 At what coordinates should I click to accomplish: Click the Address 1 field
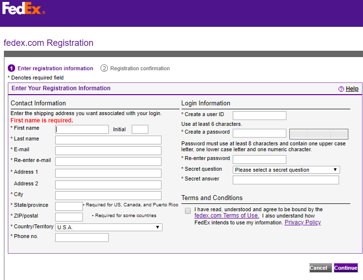(x=108, y=173)
